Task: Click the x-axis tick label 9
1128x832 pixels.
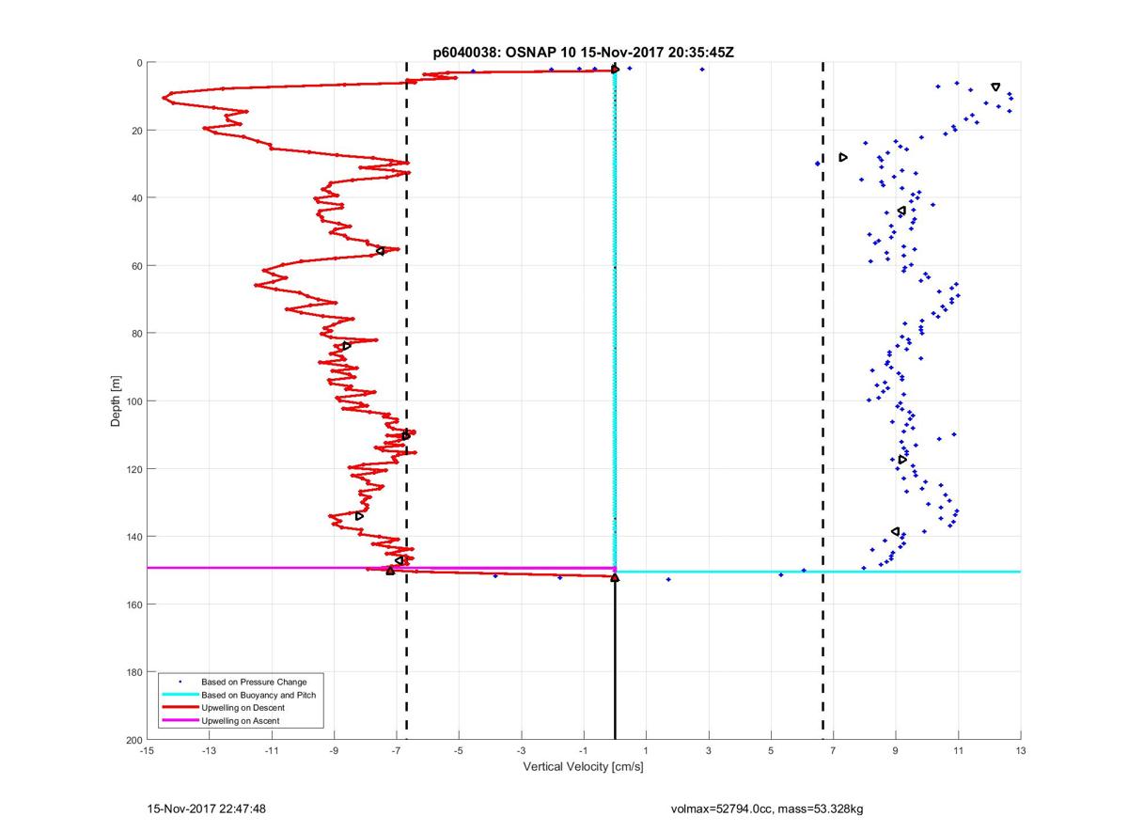Action: point(896,751)
